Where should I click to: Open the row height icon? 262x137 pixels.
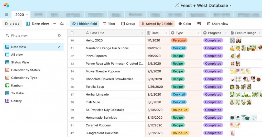click(x=199, y=24)
